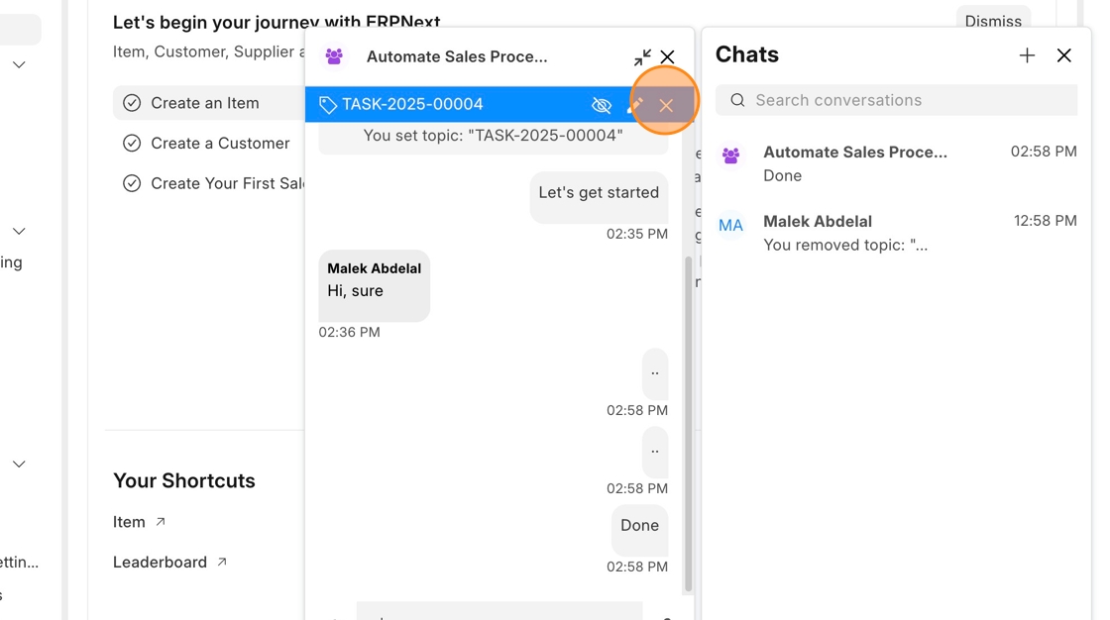Edit the chat topic with pencil icon
1110x620 pixels.
(635, 105)
